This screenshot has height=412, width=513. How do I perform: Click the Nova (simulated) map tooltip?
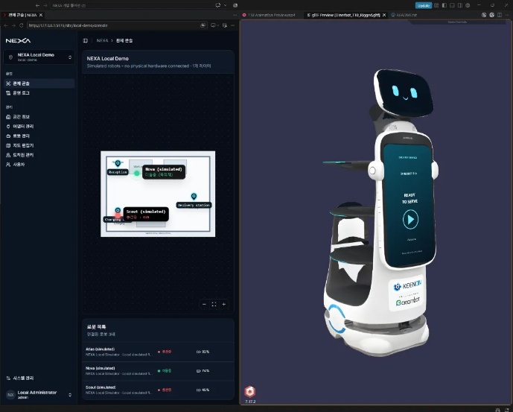tap(164, 172)
